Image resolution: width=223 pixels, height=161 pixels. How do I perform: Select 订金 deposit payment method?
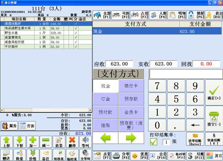click(x=106, y=99)
